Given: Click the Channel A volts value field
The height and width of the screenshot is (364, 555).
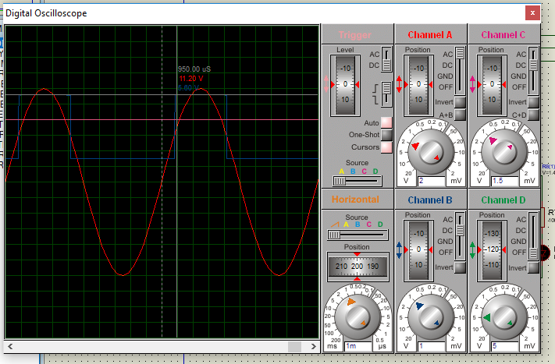Looking at the screenshot, I should [x=432, y=181].
